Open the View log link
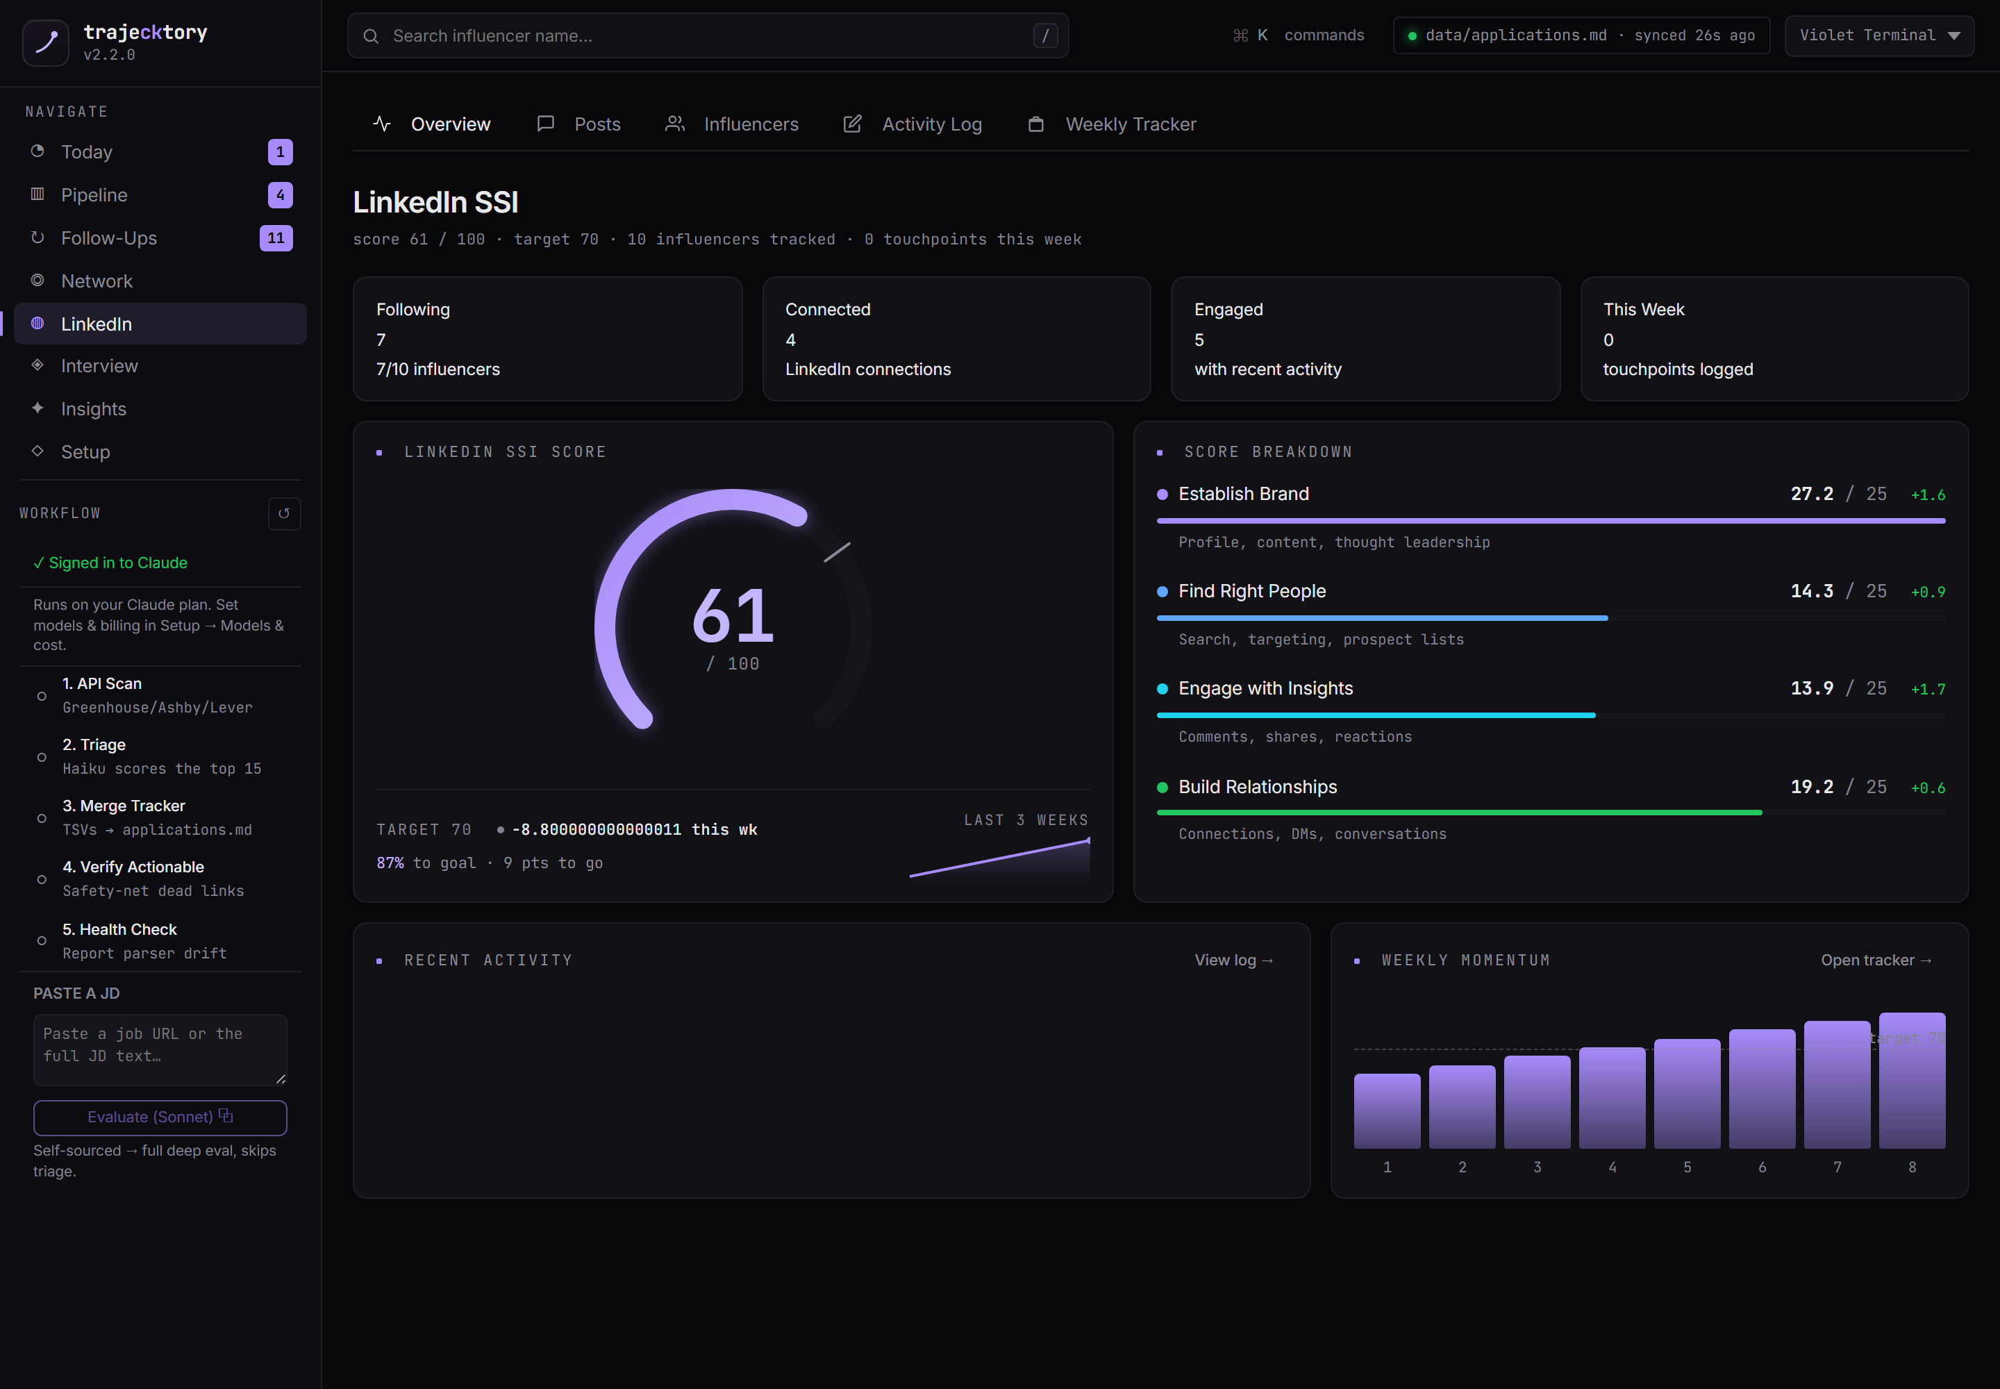The height and width of the screenshot is (1389, 2000). pyautogui.click(x=1233, y=960)
